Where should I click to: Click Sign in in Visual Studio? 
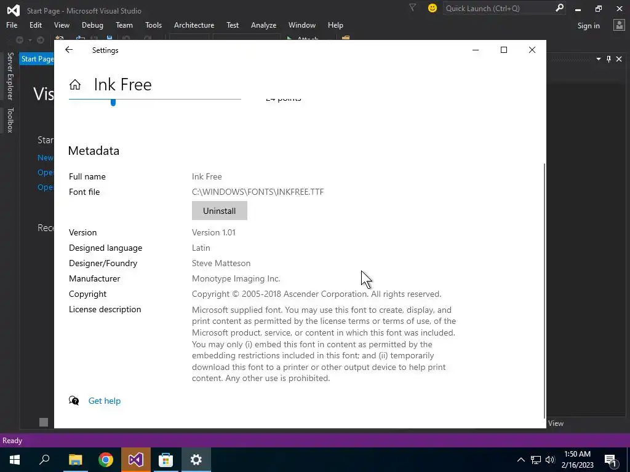pos(588,26)
